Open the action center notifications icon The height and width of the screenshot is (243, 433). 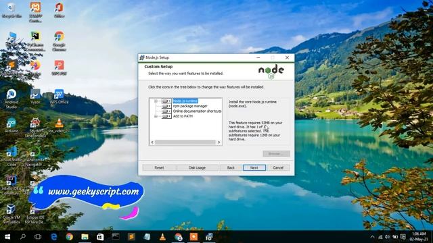(x=403, y=237)
